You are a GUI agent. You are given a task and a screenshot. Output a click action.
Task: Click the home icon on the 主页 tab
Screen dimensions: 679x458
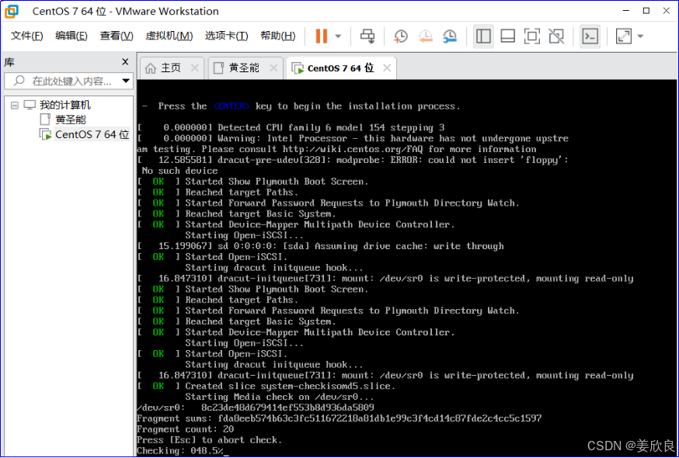click(x=150, y=68)
